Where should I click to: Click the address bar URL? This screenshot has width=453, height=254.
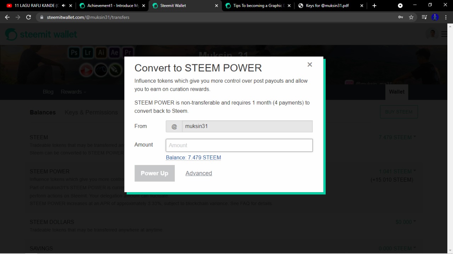(x=88, y=17)
